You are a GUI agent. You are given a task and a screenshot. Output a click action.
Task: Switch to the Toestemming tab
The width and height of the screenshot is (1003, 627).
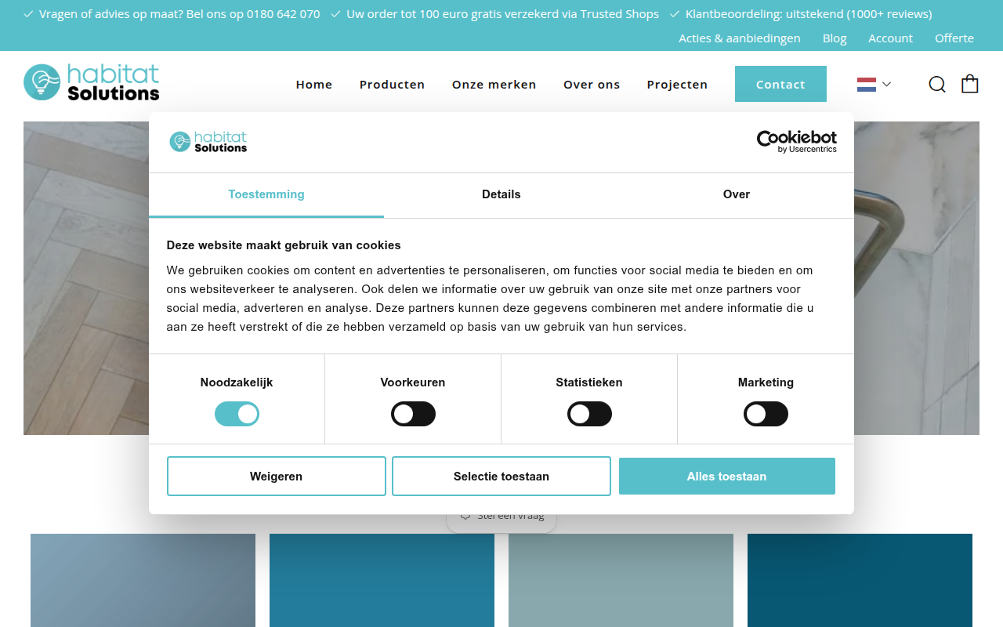[266, 194]
